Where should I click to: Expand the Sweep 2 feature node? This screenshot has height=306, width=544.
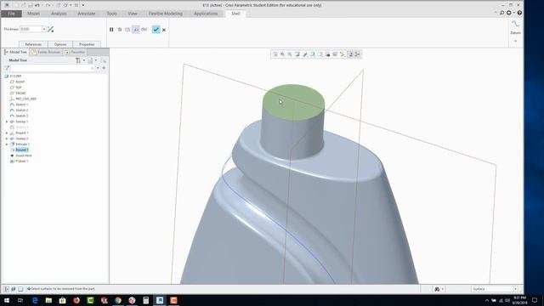[x=7, y=139]
